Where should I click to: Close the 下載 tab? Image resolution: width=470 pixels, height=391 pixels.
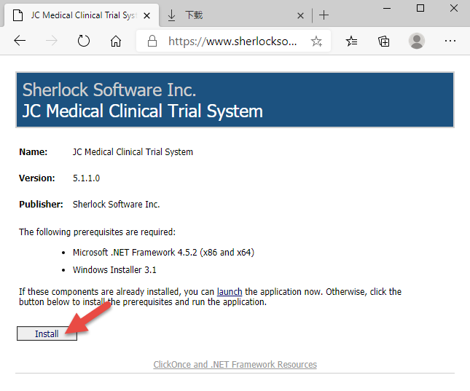[x=300, y=15]
